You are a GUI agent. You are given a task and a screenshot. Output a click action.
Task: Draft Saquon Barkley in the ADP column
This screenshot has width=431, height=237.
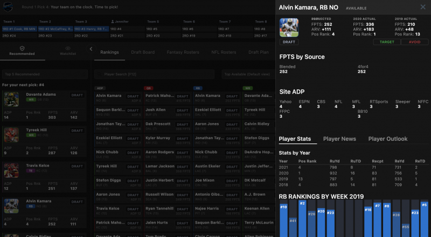[x=133, y=110]
